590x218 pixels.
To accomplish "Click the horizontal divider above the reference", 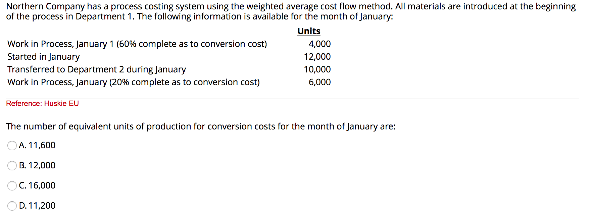I will [295, 98].
